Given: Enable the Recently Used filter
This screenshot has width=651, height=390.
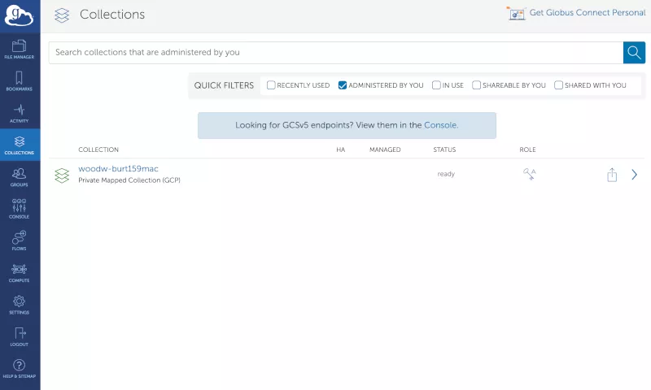Looking at the screenshot, I should [x=271, y=85].
